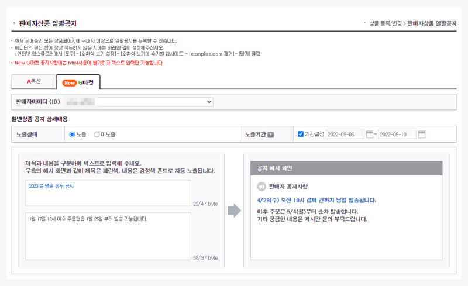Screen dimensions: 468x286
Task: Click the start date field 2022-09-06
Action: tap(345, 135)
